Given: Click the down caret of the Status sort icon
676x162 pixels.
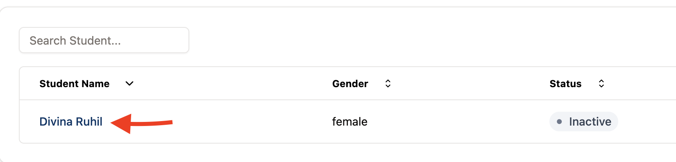Looking at the screenshot, I should click(x=601, y=86).
